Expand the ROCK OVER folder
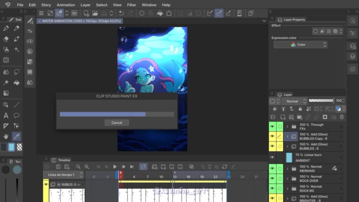 [287, 179]
